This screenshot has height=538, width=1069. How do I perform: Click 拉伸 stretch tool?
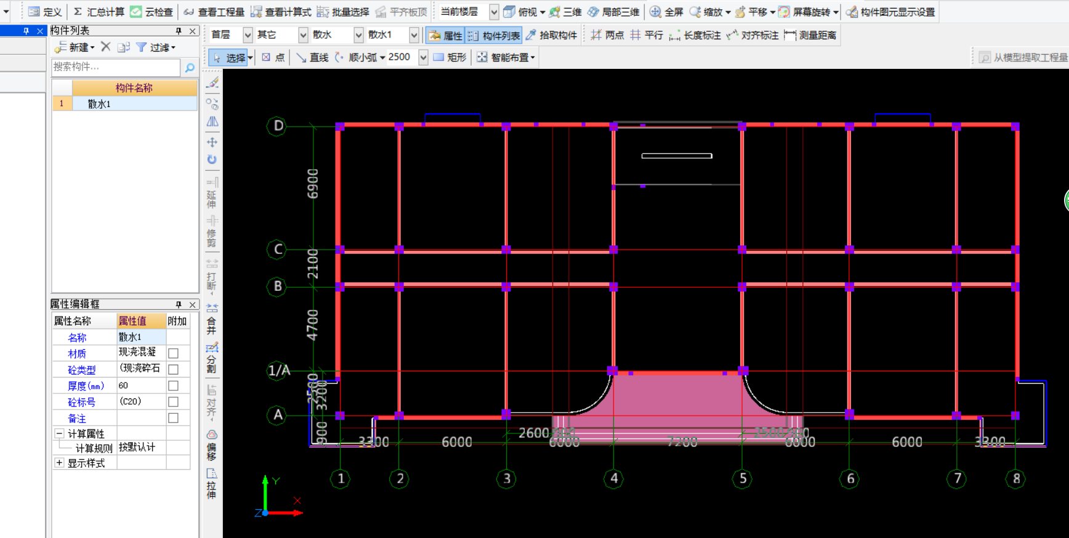pos(212,483)
